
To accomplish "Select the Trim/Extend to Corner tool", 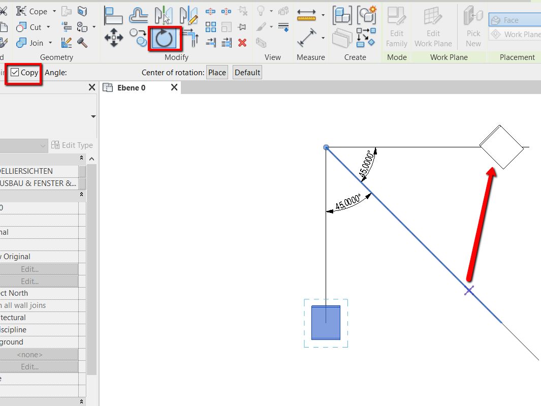I will (192, 37).
